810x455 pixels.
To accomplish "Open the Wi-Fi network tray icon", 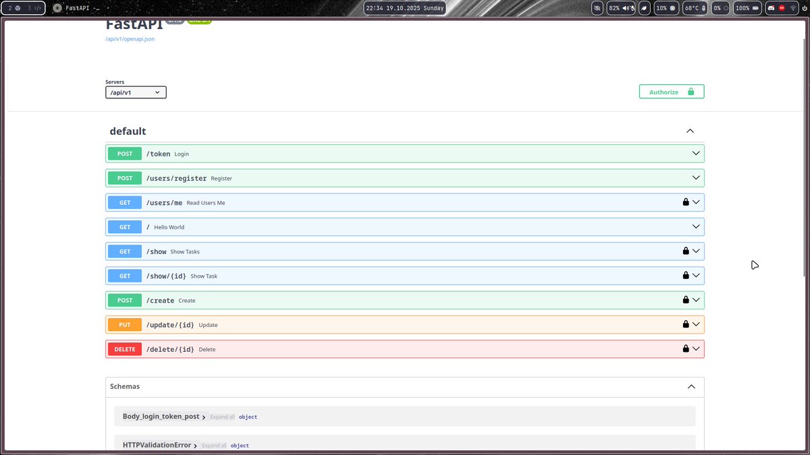I will (x=792, y=8).
